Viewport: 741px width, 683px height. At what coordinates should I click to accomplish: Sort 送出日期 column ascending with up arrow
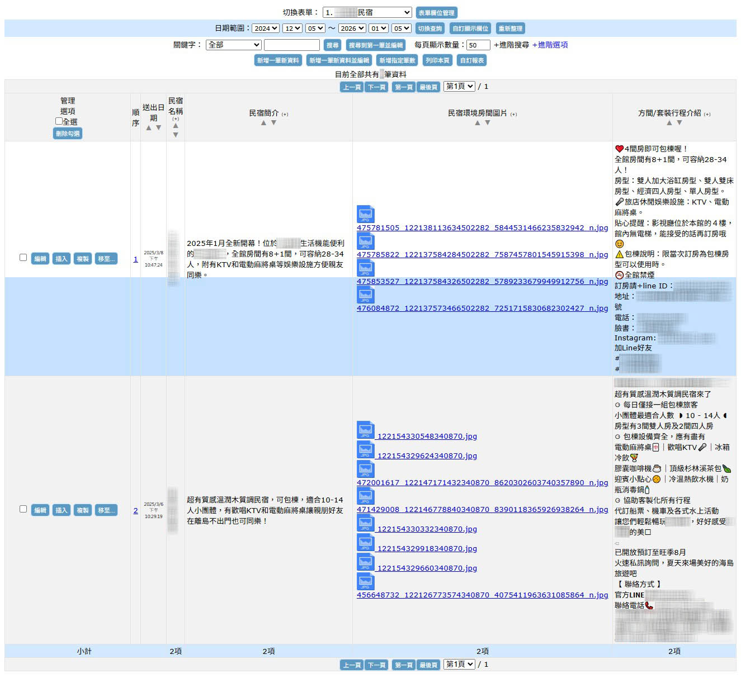(x=149, y=128)
